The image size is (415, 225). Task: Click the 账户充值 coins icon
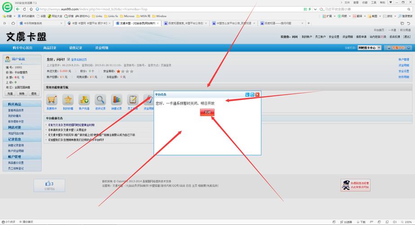click(84, 100)
